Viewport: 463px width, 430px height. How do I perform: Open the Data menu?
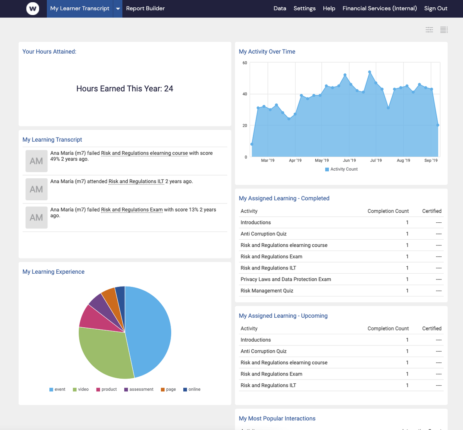(x=280, y=8)
